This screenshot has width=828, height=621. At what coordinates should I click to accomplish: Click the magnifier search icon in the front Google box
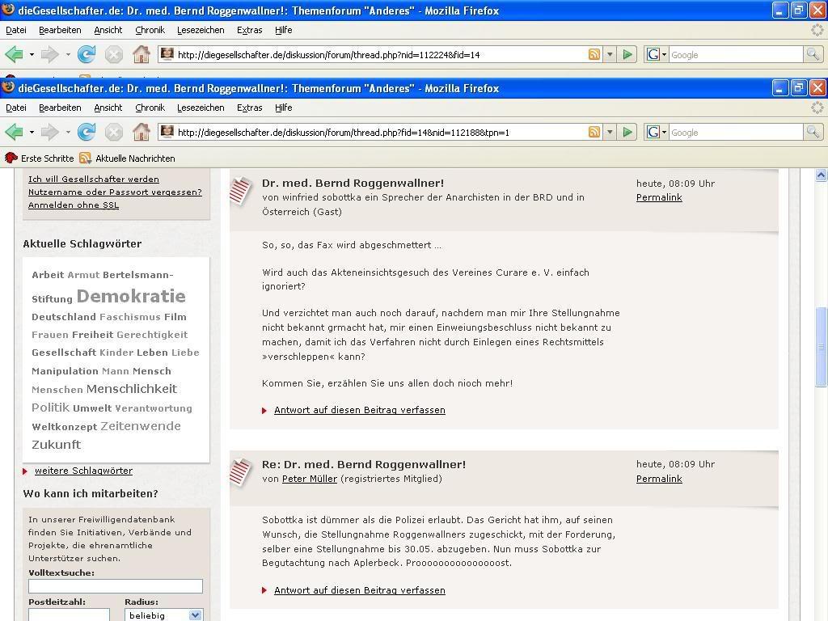[x=813, y=132]
